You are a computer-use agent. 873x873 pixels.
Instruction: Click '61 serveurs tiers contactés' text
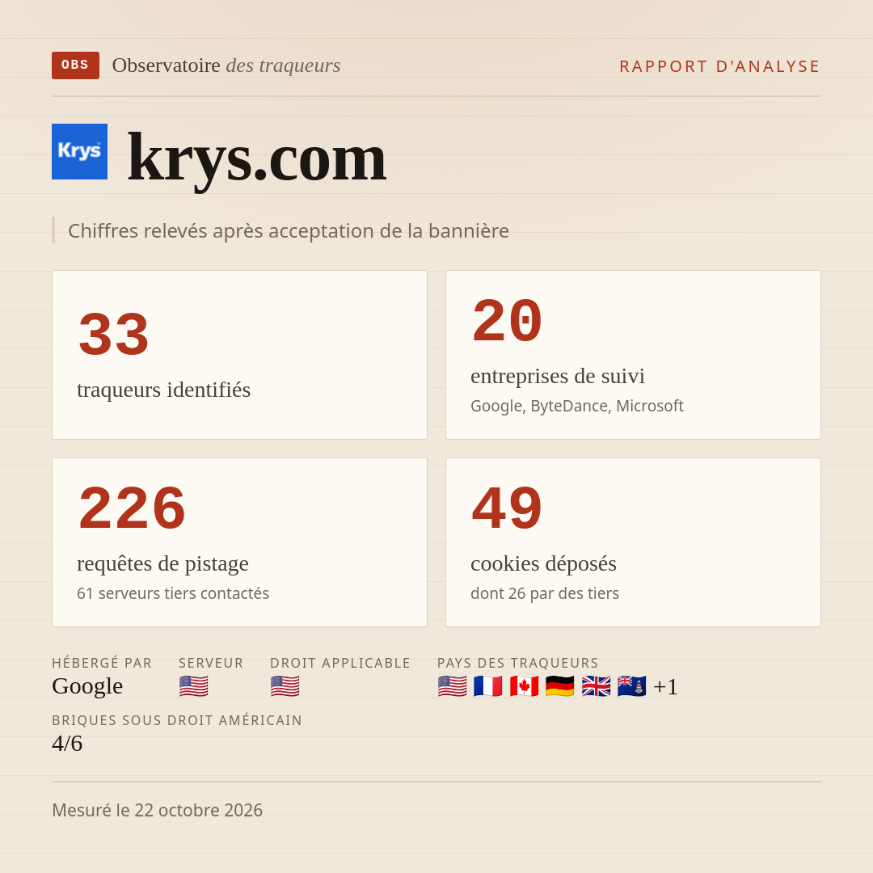pos(173,593)
